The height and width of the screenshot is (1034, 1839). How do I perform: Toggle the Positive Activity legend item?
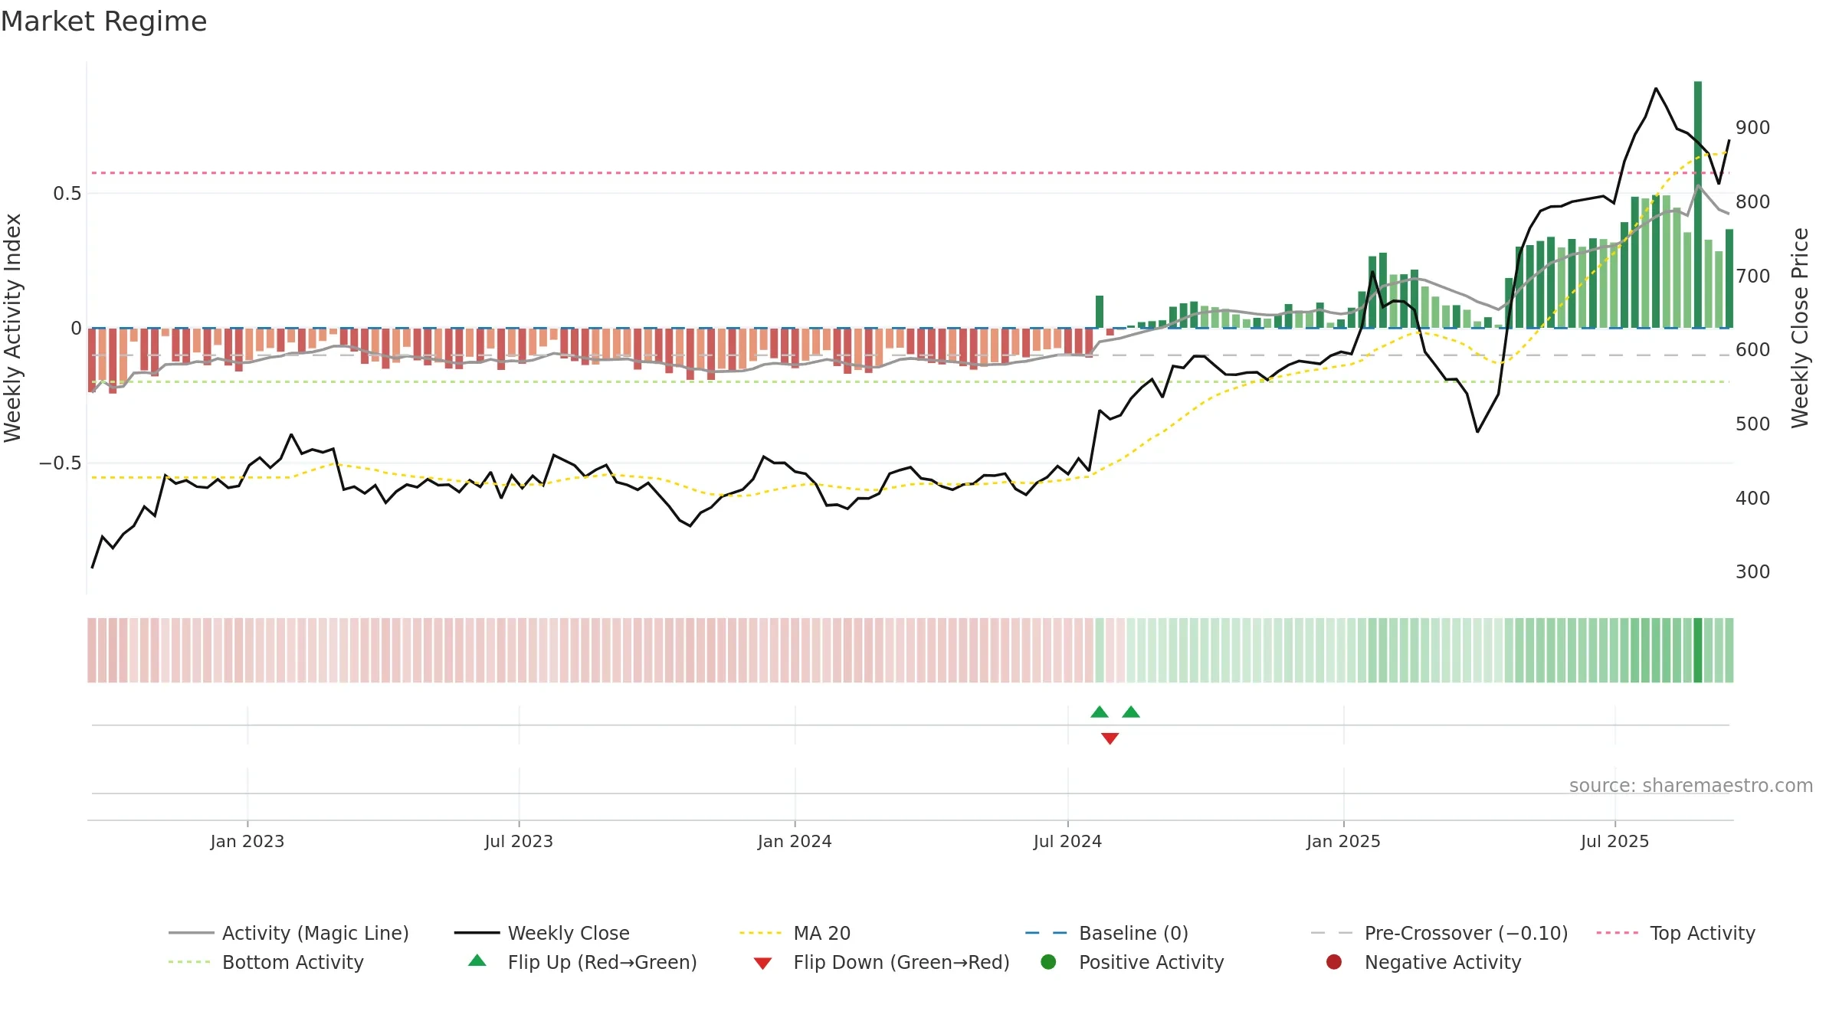click(x=1133, y=962)
